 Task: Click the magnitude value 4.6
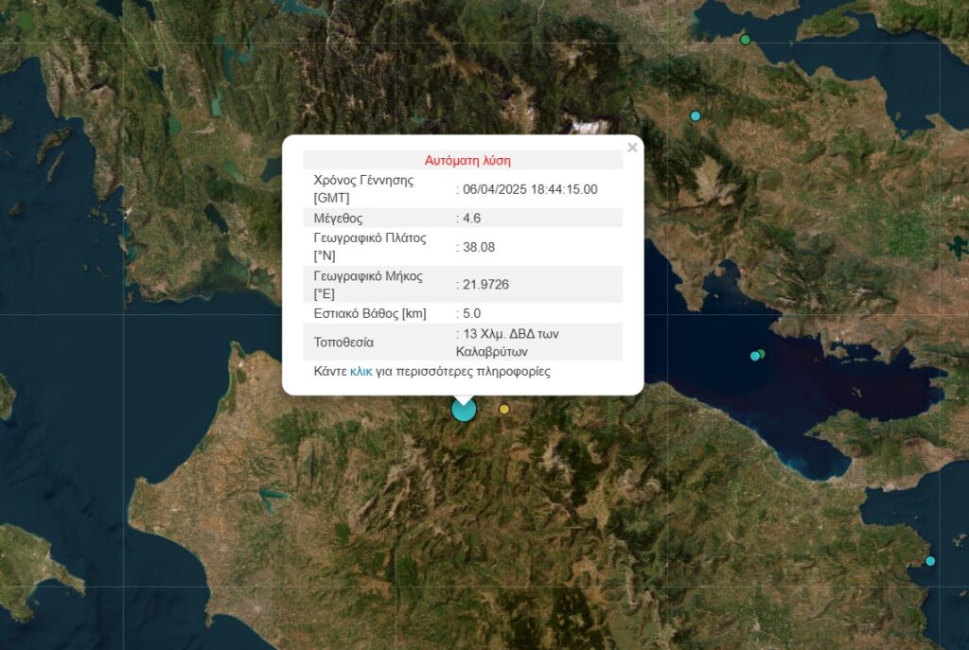tap(471, 219)
